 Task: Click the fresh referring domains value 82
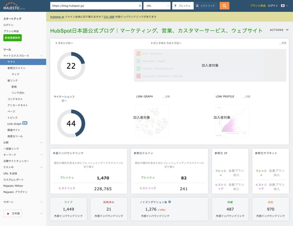[x=184, y=178]
